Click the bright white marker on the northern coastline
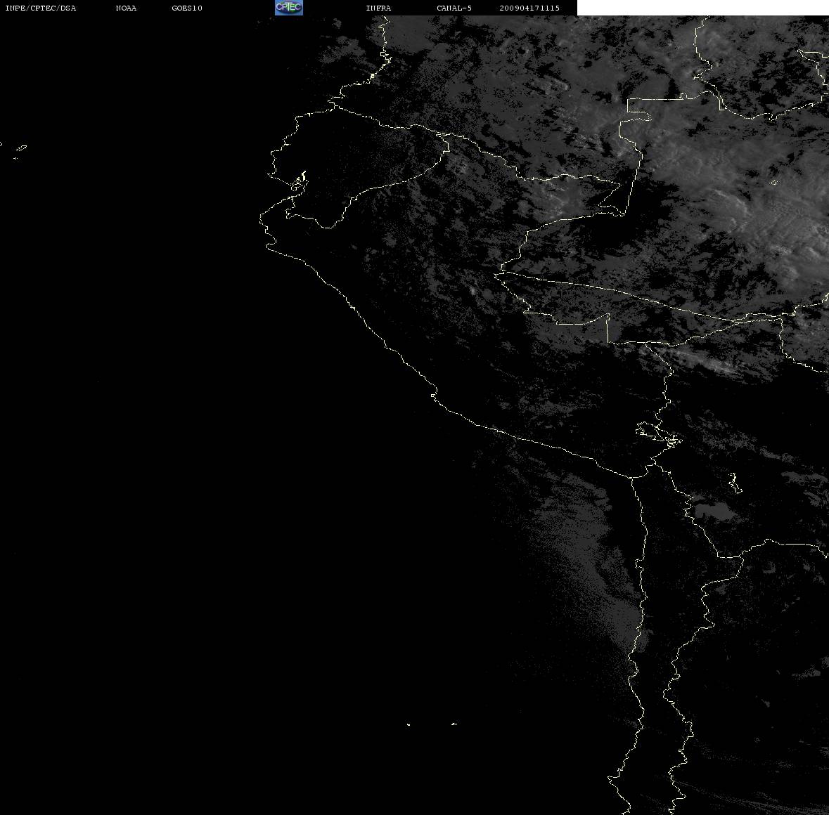 (x=372, y=77)
